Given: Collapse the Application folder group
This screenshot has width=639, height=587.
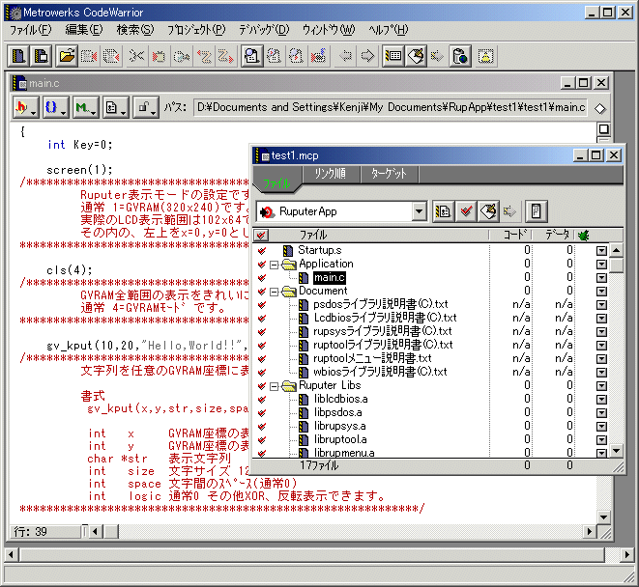Looking at the screenshot, I should [x=276, y=264].
